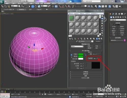Enable the self-illumination Color checkbox
Image resolution: width=127 pixels, height=98 pixels.
click(x=89, y=54)
